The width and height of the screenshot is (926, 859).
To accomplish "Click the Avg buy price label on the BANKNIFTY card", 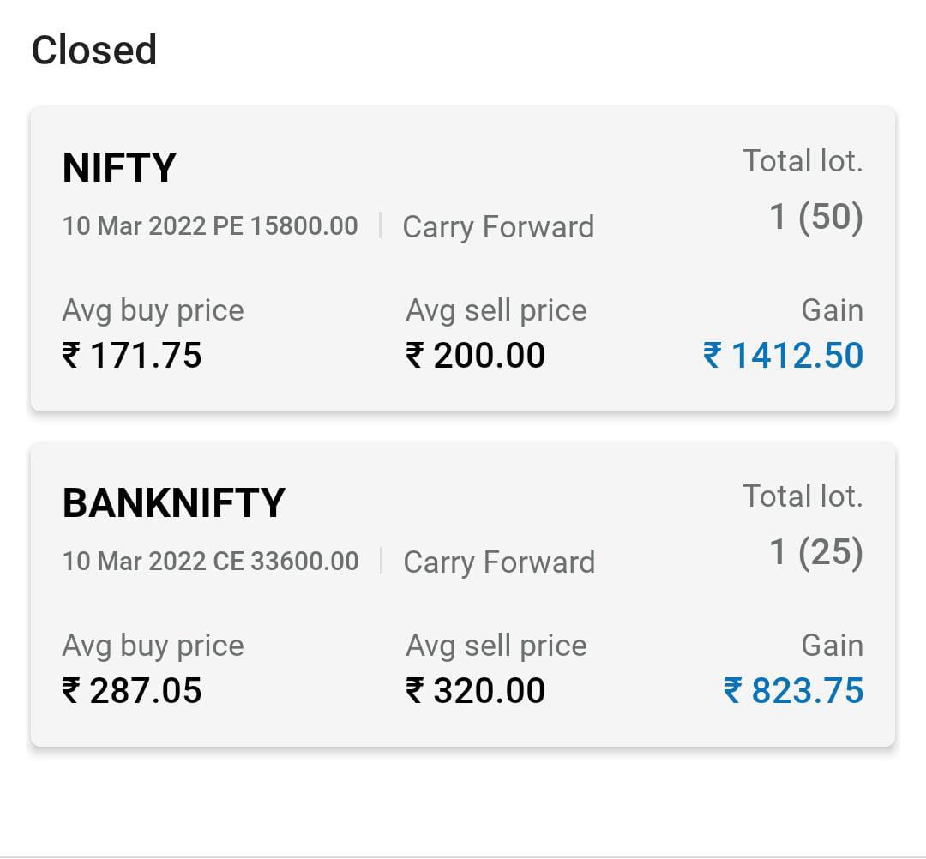I will [x=153, y=646].
